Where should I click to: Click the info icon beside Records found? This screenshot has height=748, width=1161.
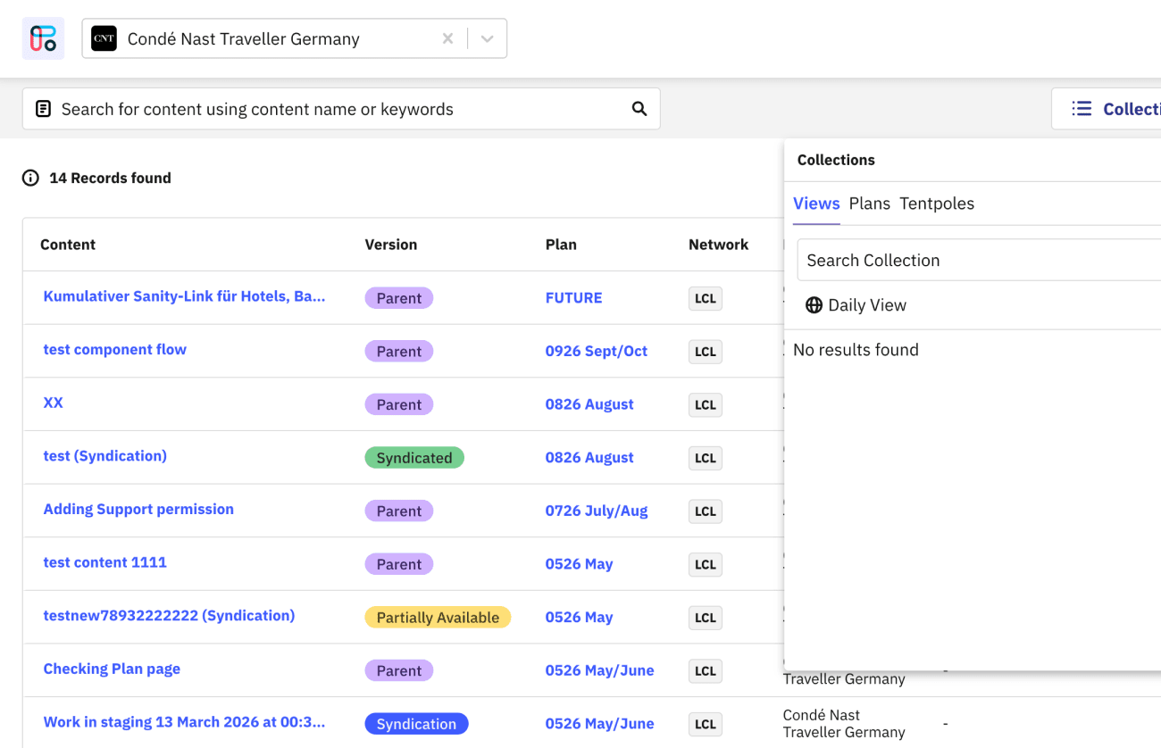coord(30,178)
